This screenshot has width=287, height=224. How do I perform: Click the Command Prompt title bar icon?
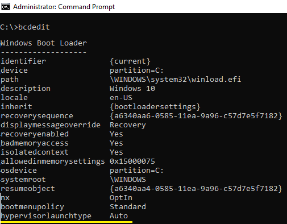6,7
